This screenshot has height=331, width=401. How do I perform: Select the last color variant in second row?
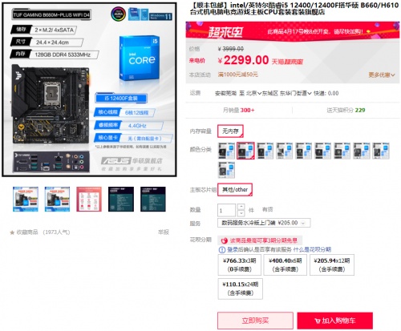coord(227,170)
